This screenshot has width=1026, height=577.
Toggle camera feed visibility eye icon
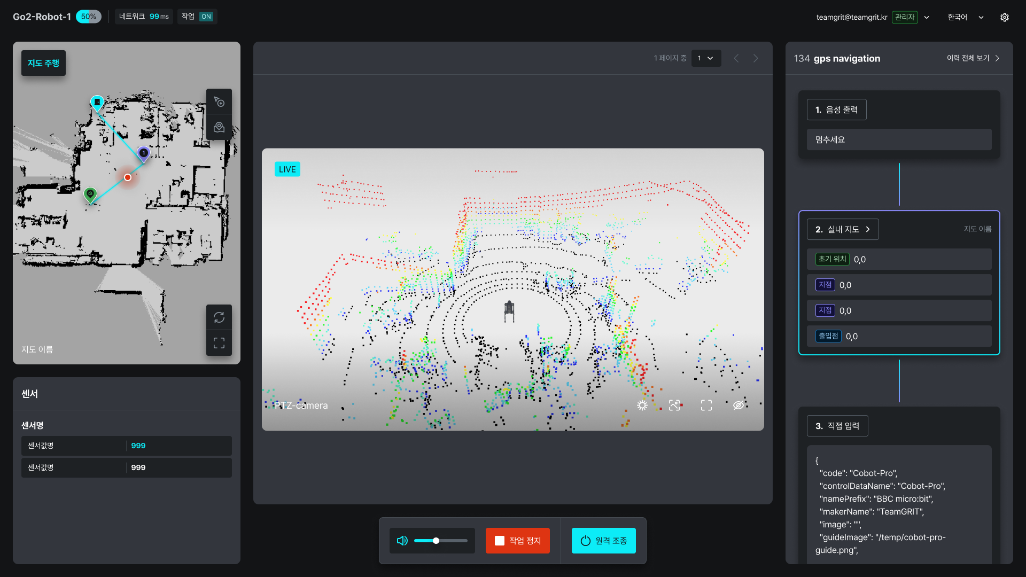click(x=739, y=406)
